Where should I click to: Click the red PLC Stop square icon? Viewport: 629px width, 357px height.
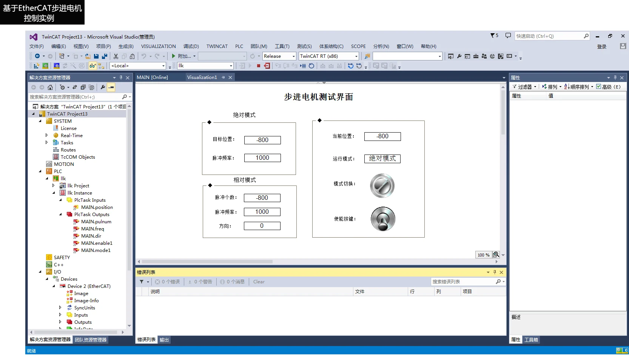(x=259, y=66)
